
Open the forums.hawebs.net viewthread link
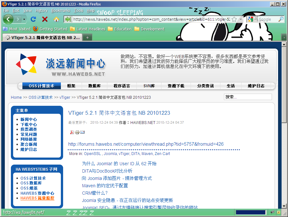tap(146, 144)
